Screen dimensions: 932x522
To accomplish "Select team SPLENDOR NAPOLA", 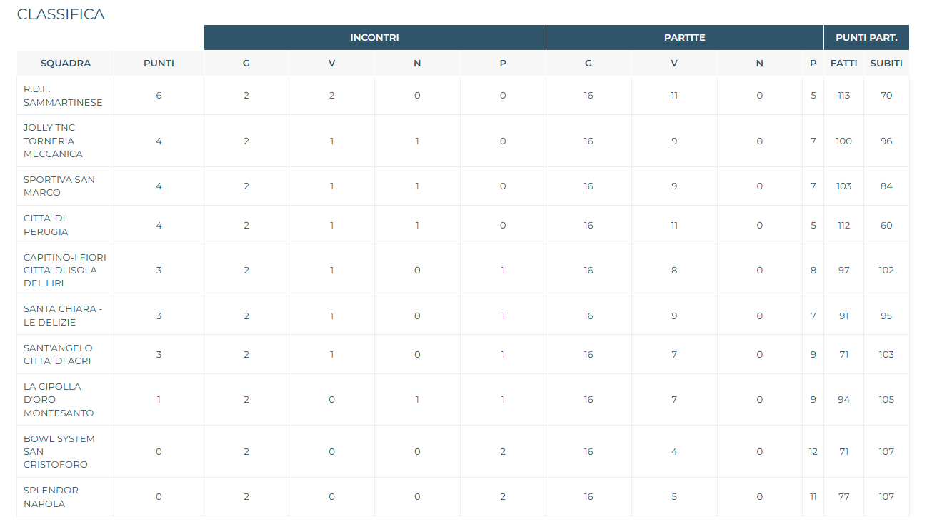I will (51, 497).
